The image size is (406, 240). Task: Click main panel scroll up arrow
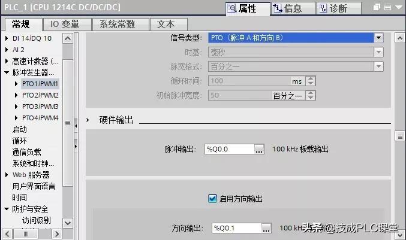coord(400,38)
